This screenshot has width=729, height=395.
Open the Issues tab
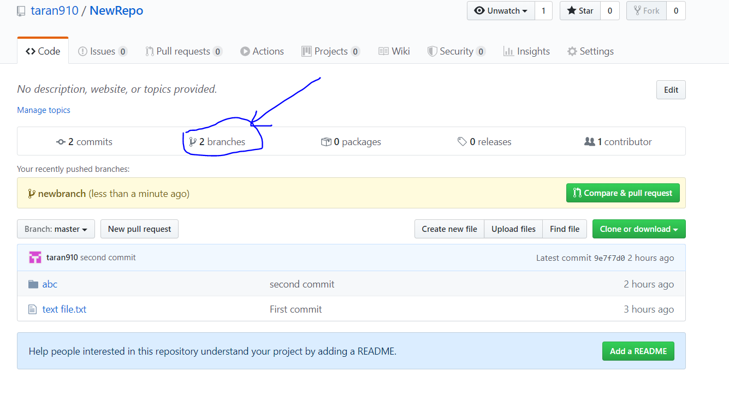[x=103, y=51]
